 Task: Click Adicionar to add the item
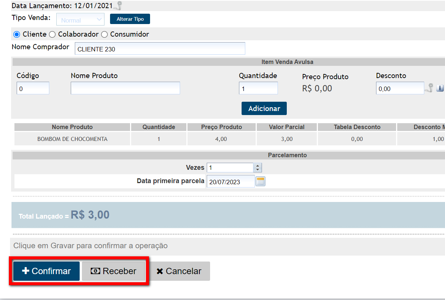(x=264, y=108)
